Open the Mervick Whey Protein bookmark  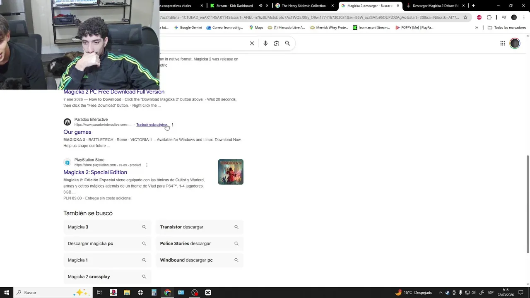(x=329, y=28)
